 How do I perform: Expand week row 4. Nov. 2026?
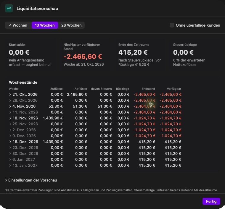click(x=10, y=106)
